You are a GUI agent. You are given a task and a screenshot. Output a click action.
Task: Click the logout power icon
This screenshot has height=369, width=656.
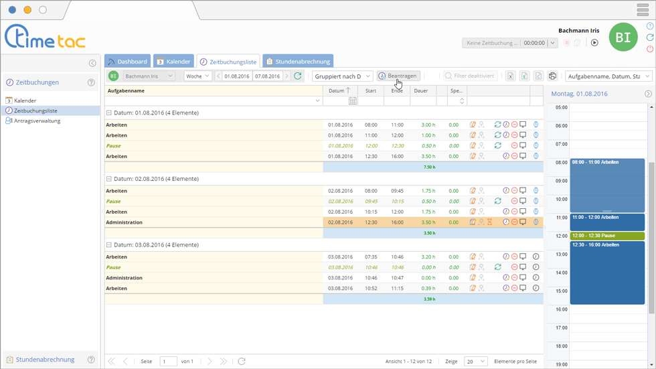[x=650, y=49]
